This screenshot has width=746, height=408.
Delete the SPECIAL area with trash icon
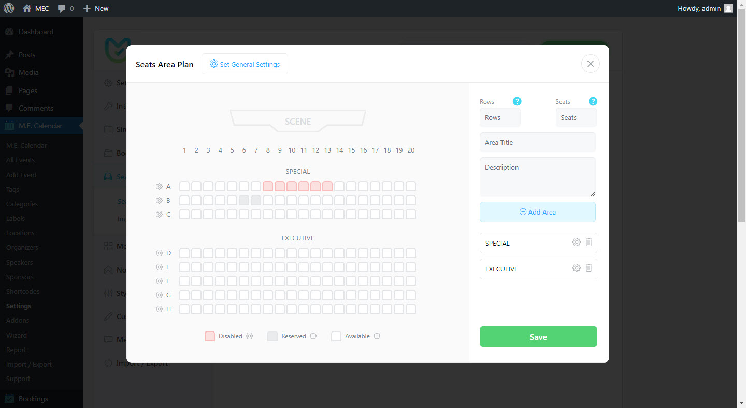tap(589, 242)
